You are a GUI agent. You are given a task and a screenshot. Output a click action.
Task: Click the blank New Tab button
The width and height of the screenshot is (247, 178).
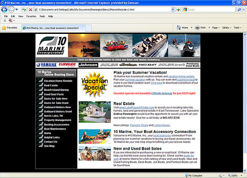point(88,28)
